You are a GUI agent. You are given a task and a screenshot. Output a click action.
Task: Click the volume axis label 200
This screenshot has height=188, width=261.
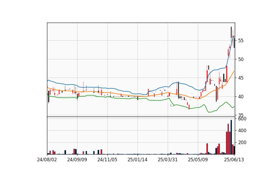point(242,142)
